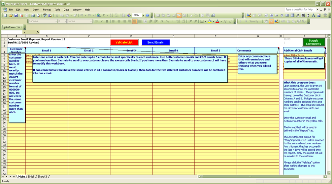Click the Currency Style dollar icon
This screenshot has width=332, height=184.
[162, 21]
